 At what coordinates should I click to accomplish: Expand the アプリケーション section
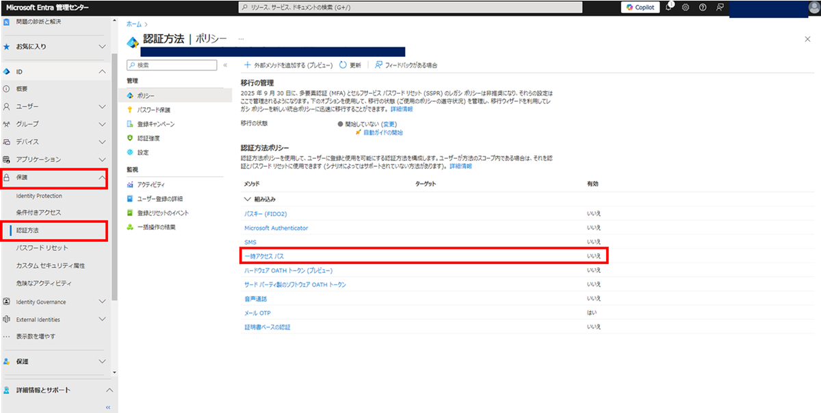[x=102, y=159]
